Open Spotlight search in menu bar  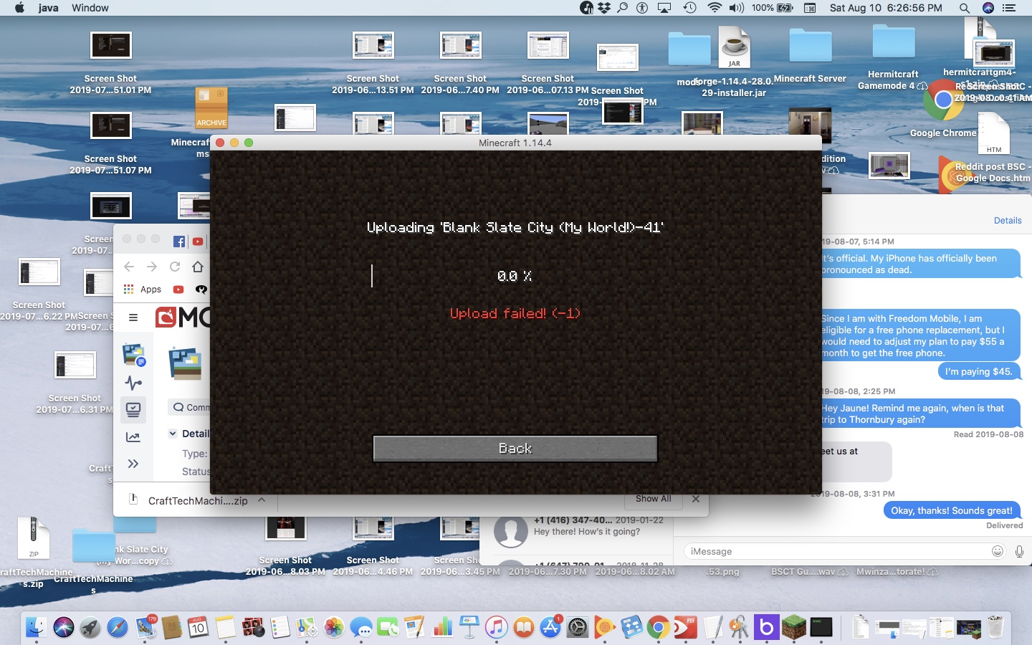click(x=964, y=8)
